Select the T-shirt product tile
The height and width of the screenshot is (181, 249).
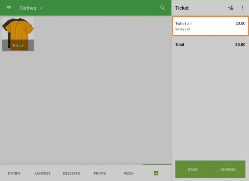(x=18, y=34)
